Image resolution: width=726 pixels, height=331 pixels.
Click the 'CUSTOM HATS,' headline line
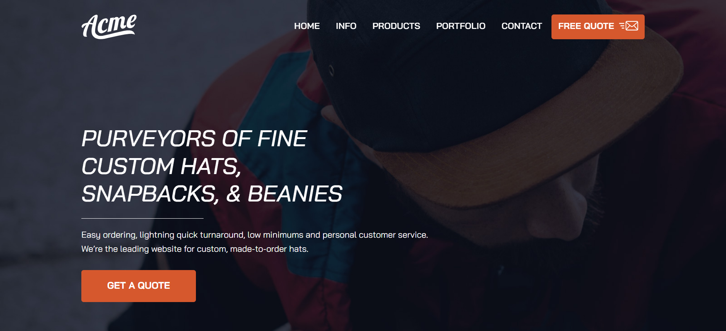pos(161,166)
